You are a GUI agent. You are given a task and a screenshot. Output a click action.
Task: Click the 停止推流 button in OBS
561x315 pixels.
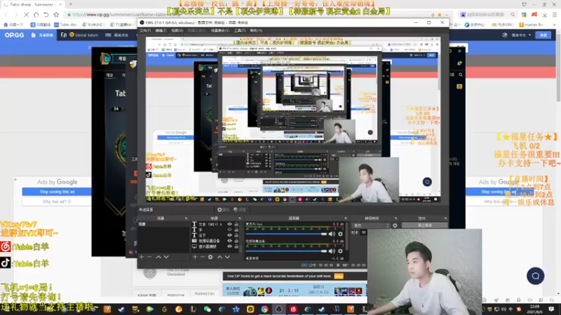coord(424,225)
